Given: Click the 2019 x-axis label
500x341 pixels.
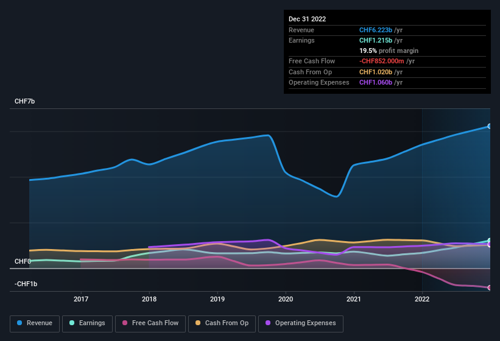Looking at the screenshot, I should [x=217, y=299].
